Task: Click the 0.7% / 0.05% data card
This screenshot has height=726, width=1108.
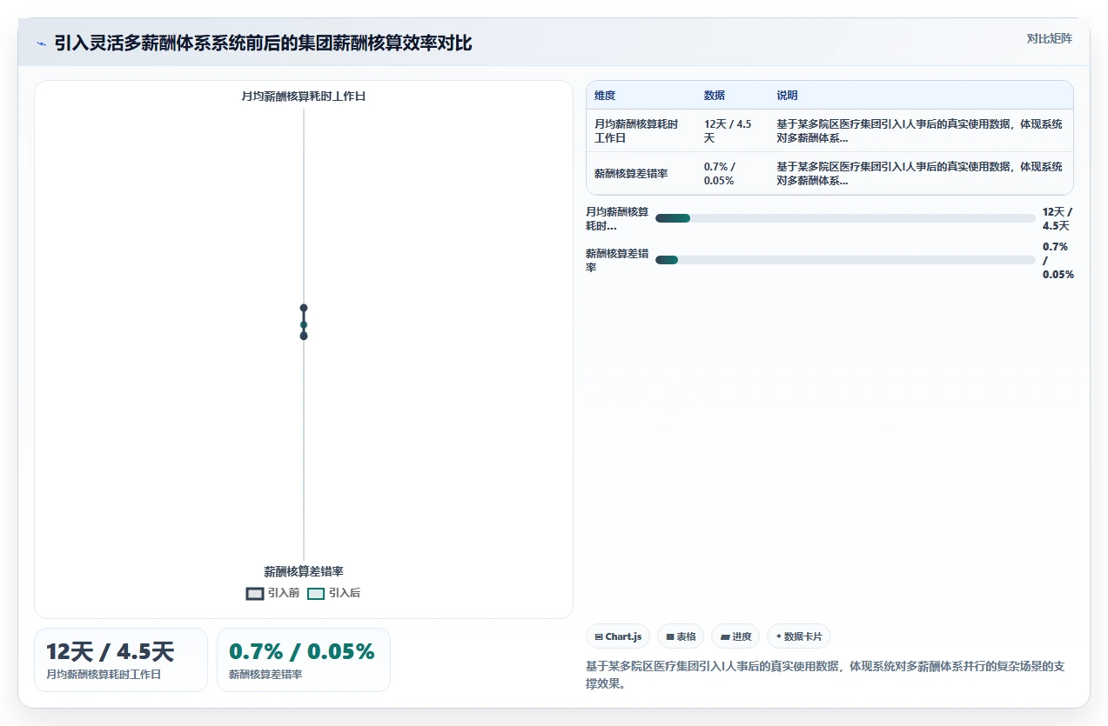Action: (x=304, y=660)
